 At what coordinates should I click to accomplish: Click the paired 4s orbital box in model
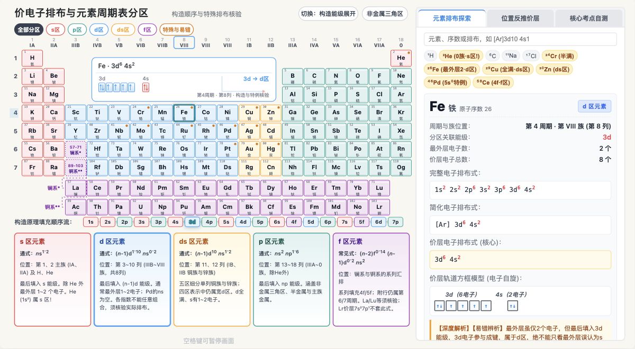coord(512,306)
